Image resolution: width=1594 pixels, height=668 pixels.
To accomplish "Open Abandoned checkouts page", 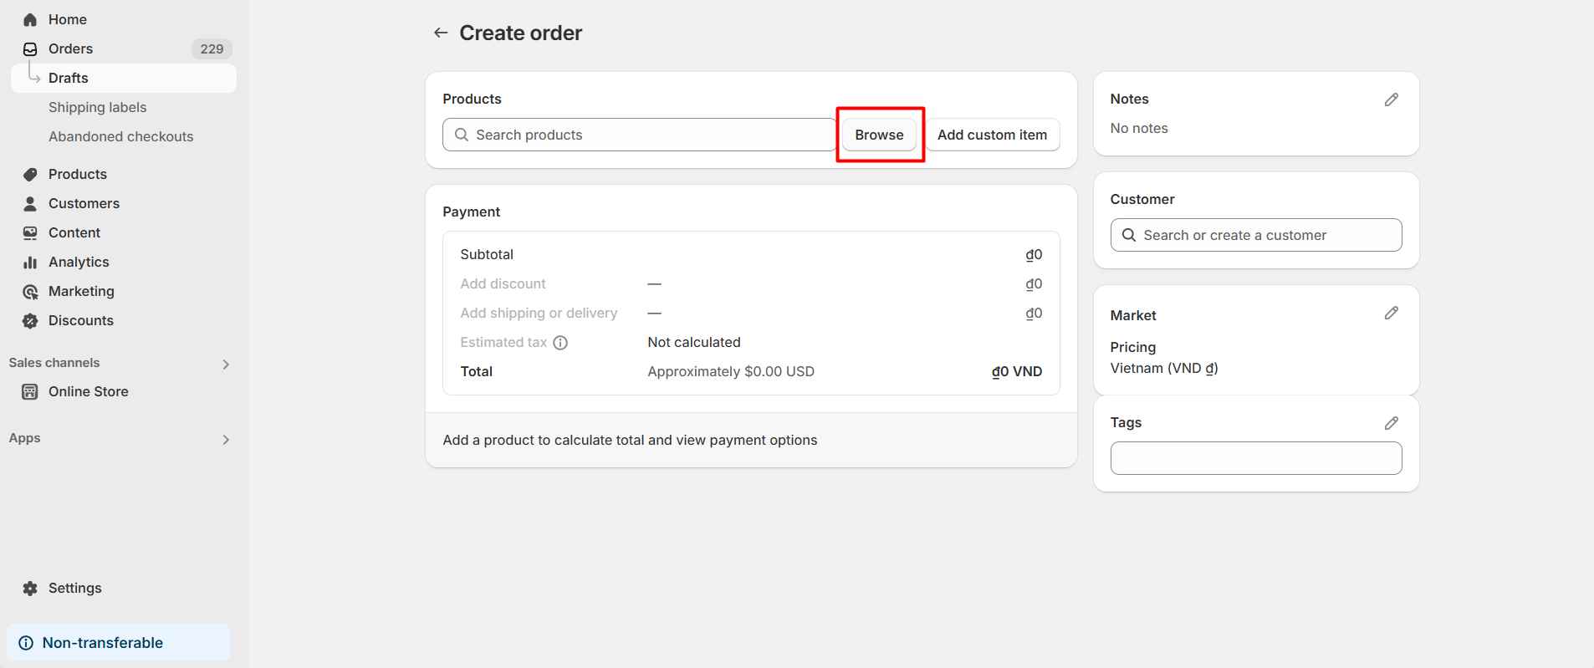I will click(120, 136).
